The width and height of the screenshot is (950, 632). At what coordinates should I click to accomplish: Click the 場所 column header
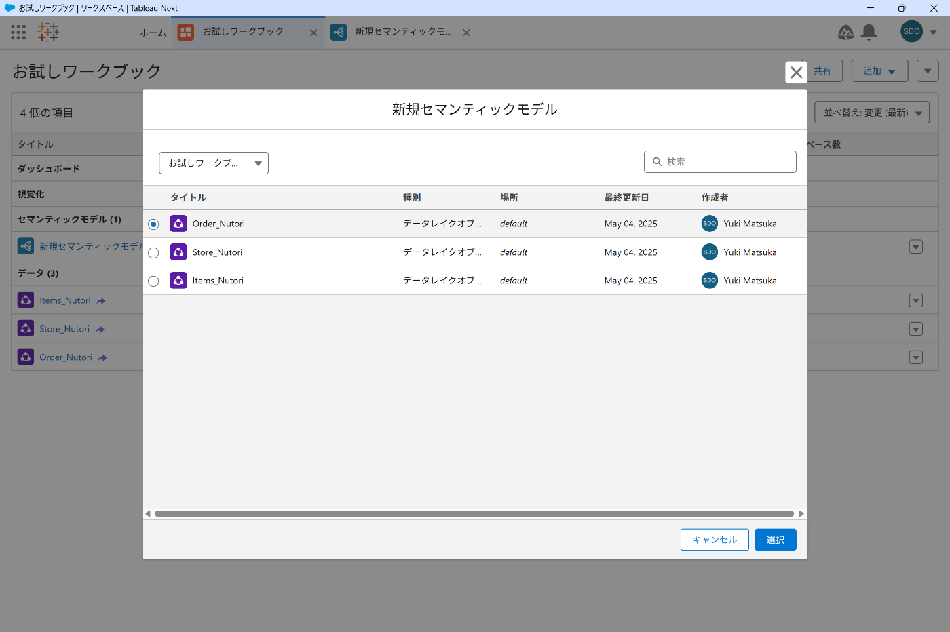tap(509, 197)
